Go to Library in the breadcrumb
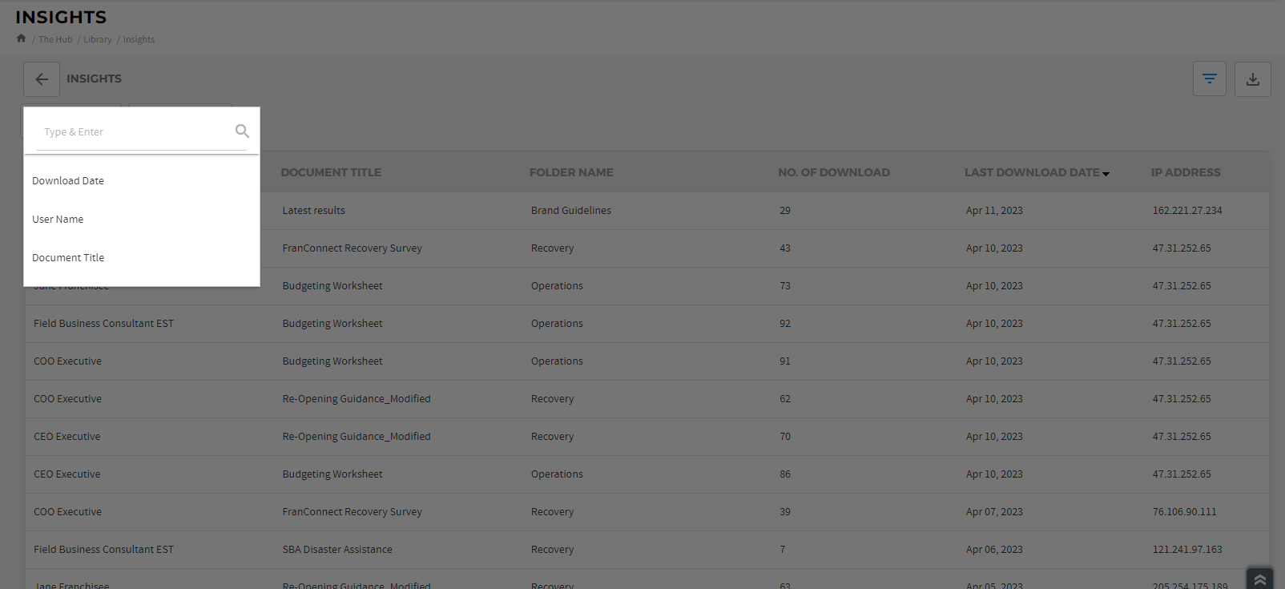Viewport: 1285px width, 589px height. 98,39
